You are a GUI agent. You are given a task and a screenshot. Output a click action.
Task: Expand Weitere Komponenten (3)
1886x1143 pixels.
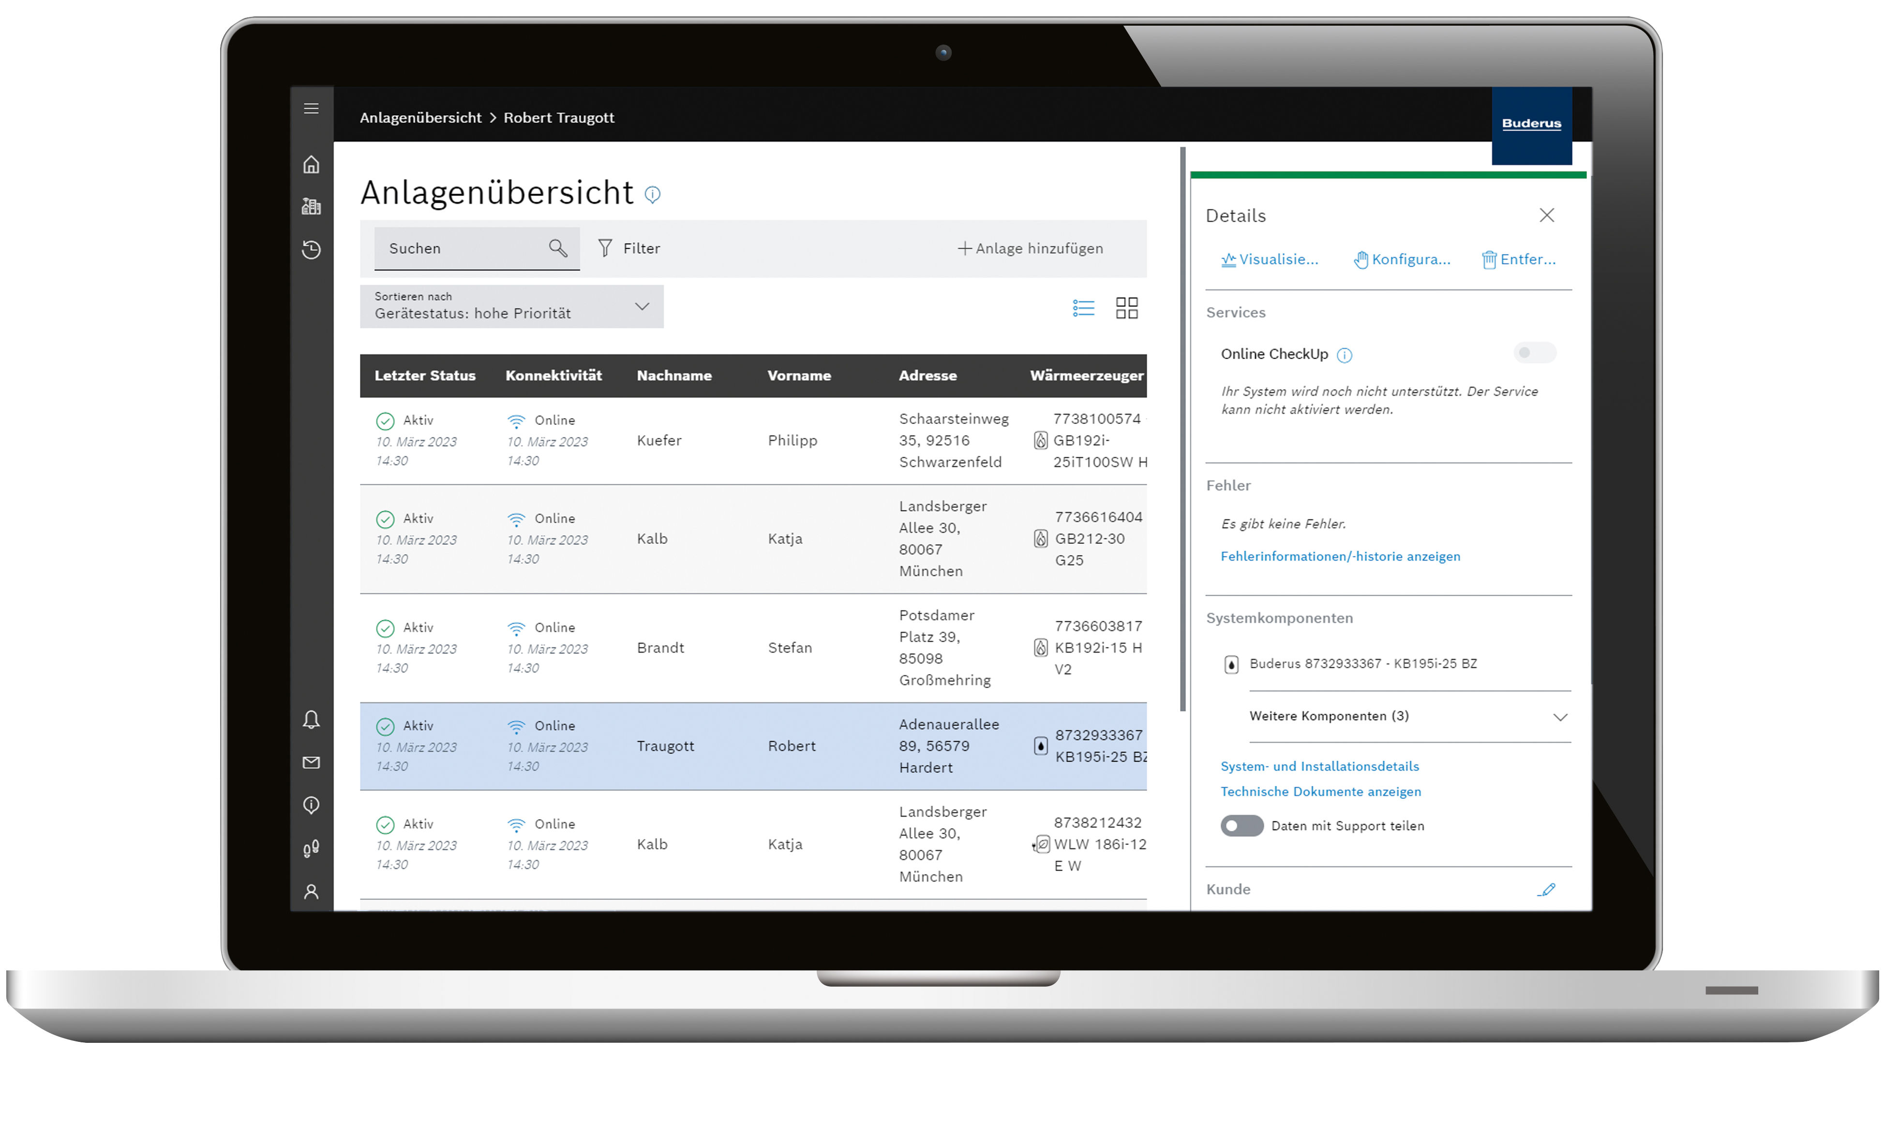[1409, 717]
